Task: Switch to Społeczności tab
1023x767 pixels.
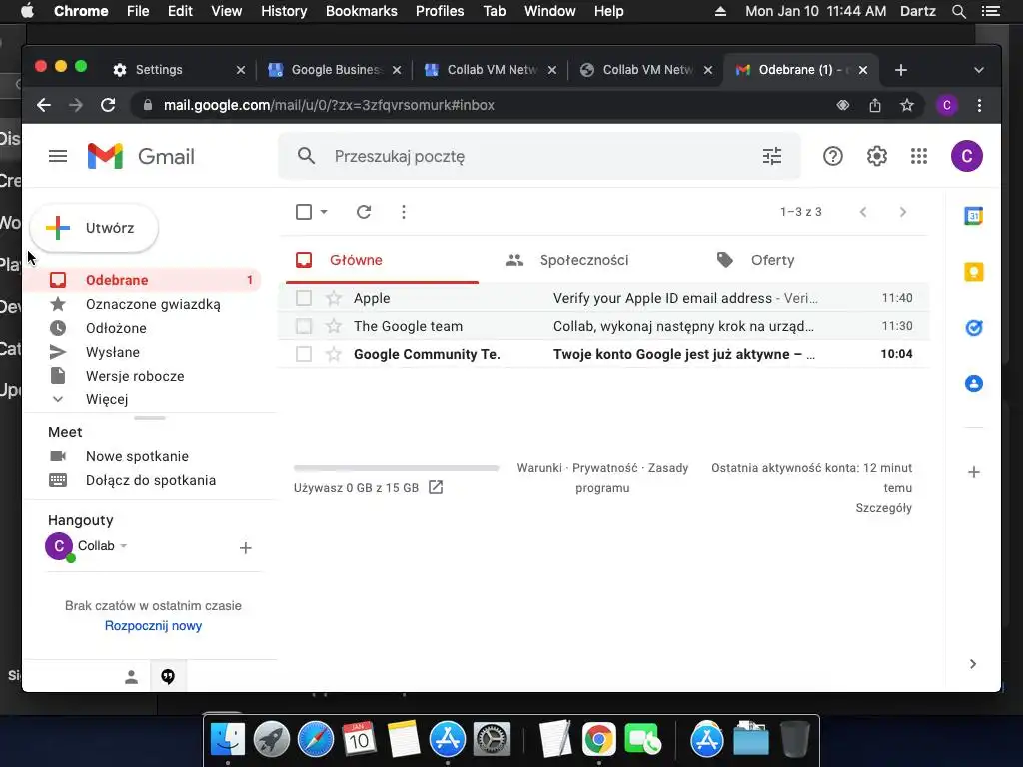Action: click(583, 260)
